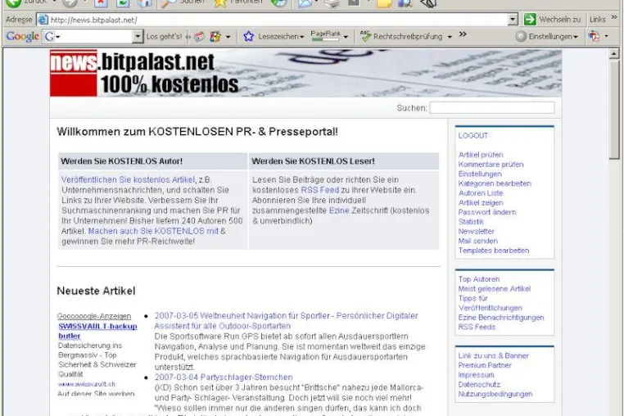Open the Lesezeichen dropdown menu

[301, 37]
